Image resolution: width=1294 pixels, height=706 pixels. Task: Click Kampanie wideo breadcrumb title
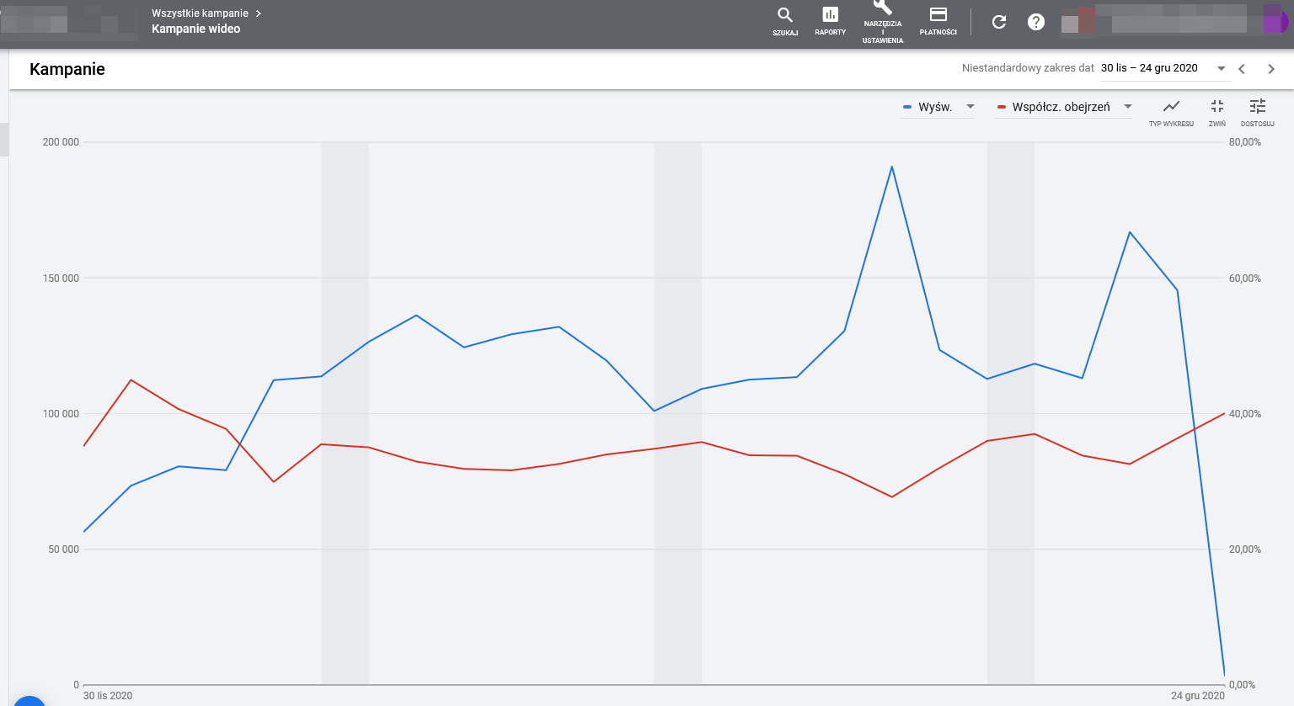point(195,29)
